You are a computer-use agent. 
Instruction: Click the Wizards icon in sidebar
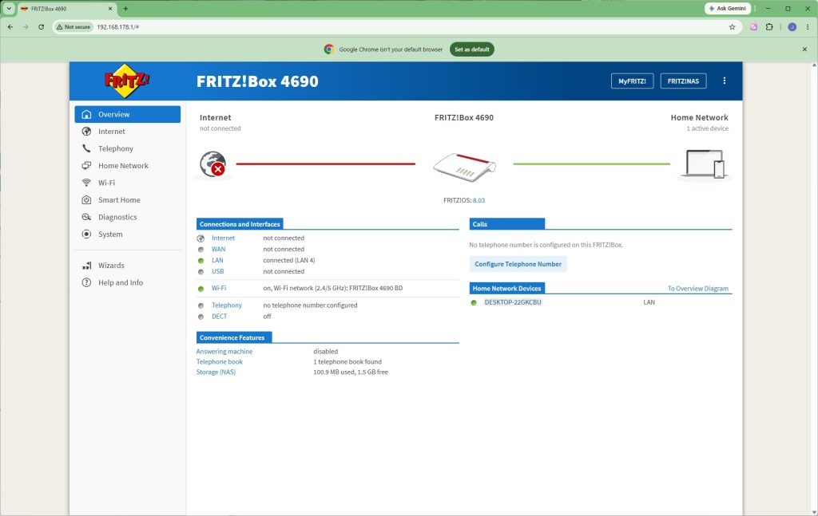pos(86,266)
